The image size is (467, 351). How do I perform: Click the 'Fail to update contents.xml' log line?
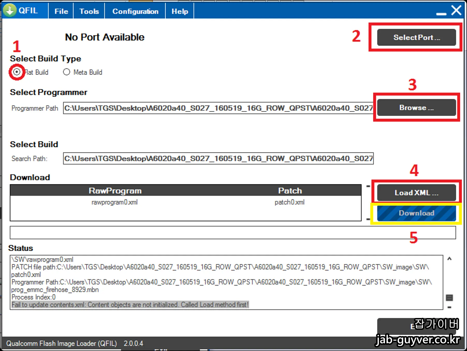coord(130,305)
